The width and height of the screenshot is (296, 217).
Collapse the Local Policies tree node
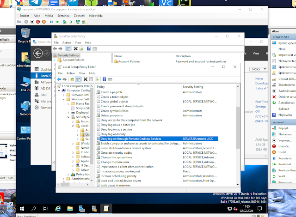73,126
